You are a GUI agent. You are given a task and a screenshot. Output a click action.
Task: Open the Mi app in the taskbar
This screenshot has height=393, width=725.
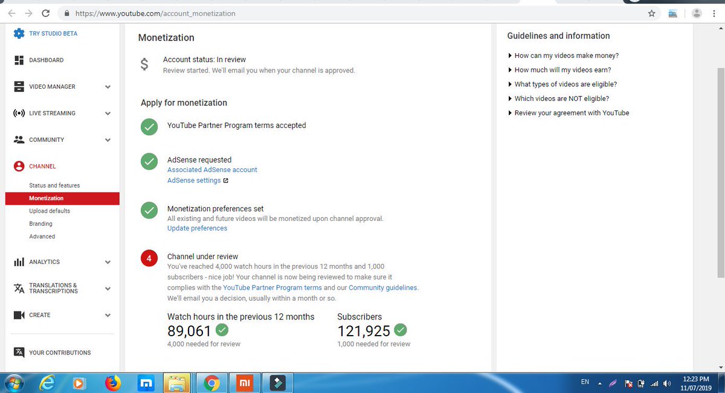pyautogui.click(x=243, y=383)
